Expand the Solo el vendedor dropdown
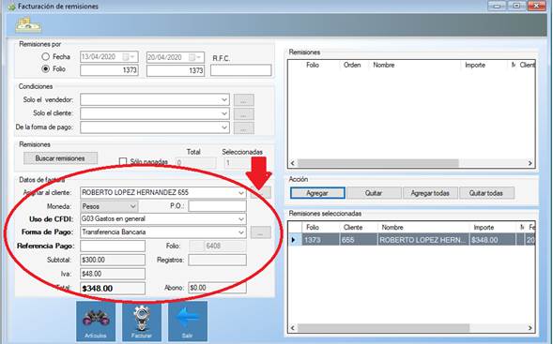 click(x=224, y=100)
